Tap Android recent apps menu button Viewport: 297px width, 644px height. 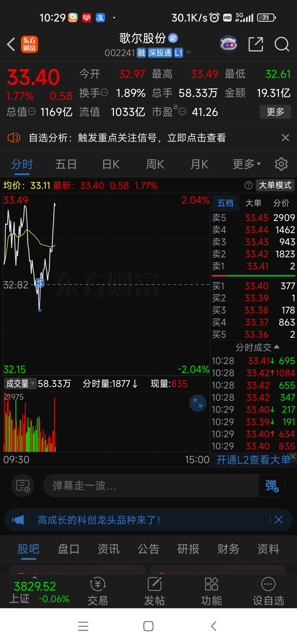(x=83, y=626)
